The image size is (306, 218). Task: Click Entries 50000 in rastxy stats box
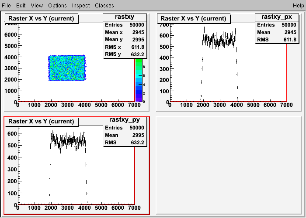(x=125, y=25)
